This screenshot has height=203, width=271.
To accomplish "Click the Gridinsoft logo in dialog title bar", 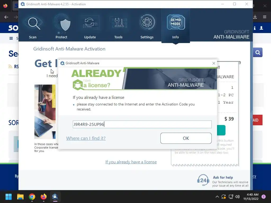I will pyautogui.click(x=62, y=63).
